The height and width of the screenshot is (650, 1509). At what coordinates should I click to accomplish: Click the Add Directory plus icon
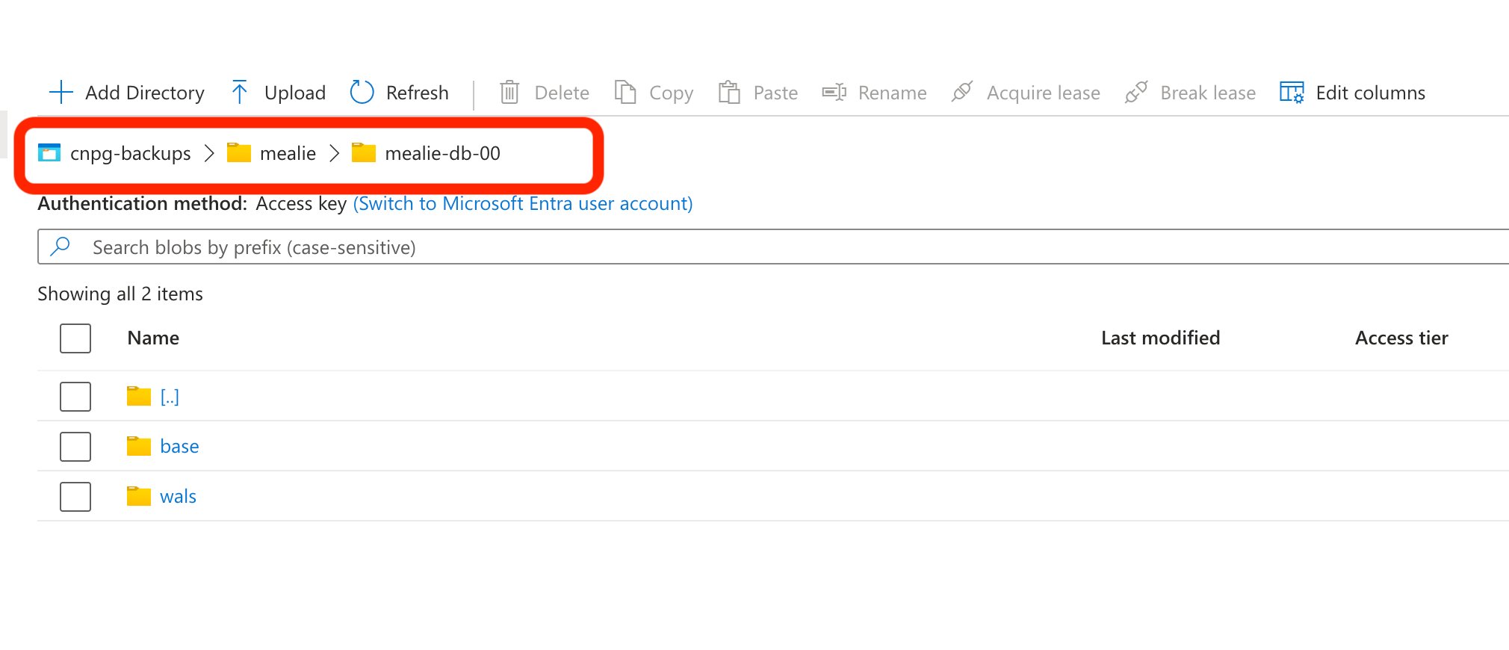tap(61, 93)
